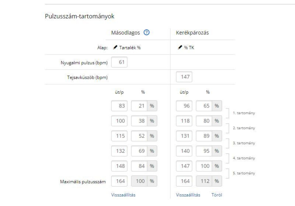
Task: Click the Másodlagos bpm field showing 115
Action: (119, 136)
